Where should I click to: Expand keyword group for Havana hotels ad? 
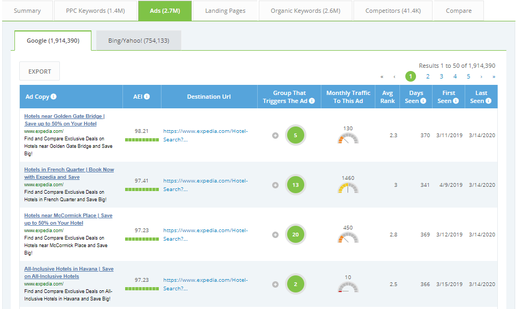tap(275, 284)
